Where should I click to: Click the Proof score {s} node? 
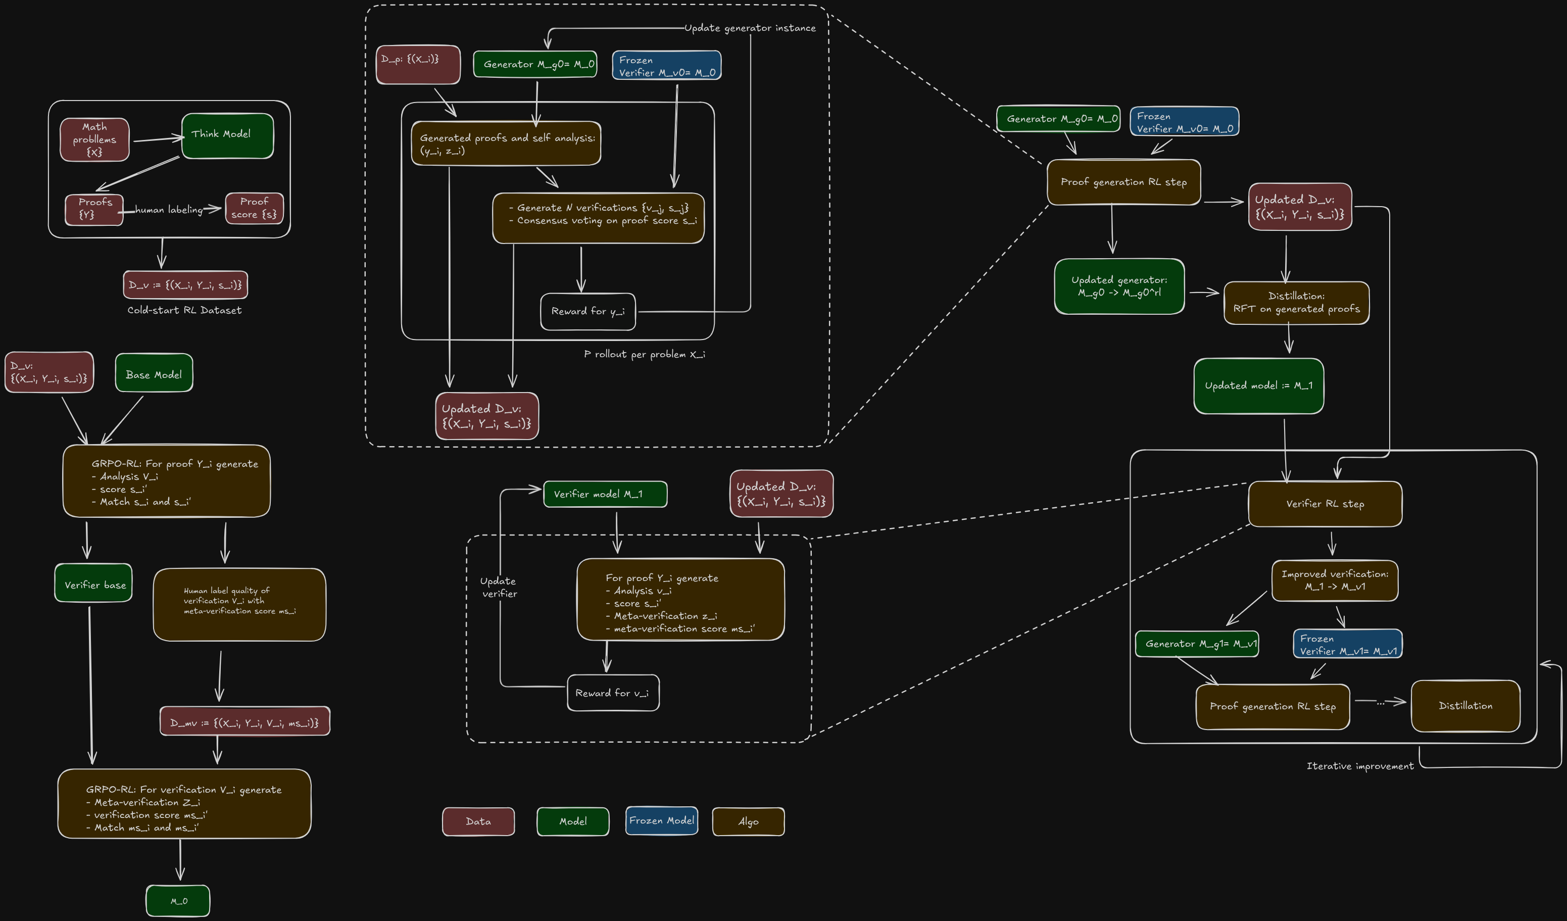click(254, 208)
